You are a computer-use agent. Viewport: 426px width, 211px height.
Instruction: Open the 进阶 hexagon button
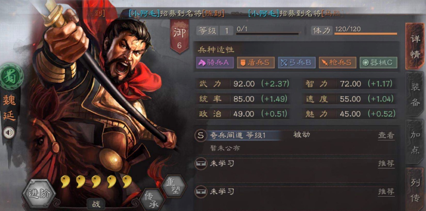coord(39,194)
